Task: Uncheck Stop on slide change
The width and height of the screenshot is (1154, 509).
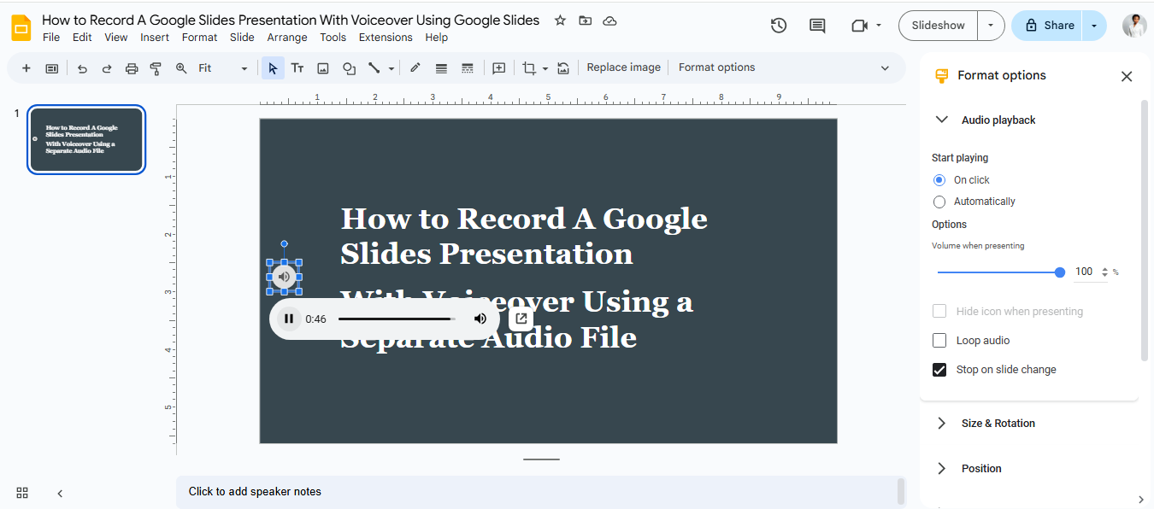Action: [939, 370]
